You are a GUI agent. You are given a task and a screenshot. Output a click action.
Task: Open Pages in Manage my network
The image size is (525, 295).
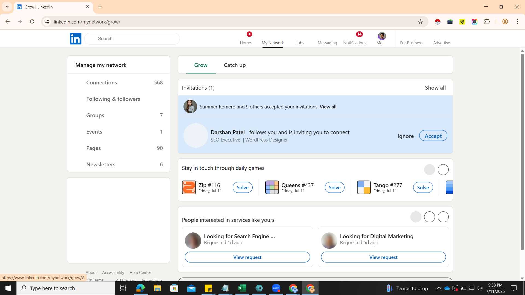coord(119,148)
